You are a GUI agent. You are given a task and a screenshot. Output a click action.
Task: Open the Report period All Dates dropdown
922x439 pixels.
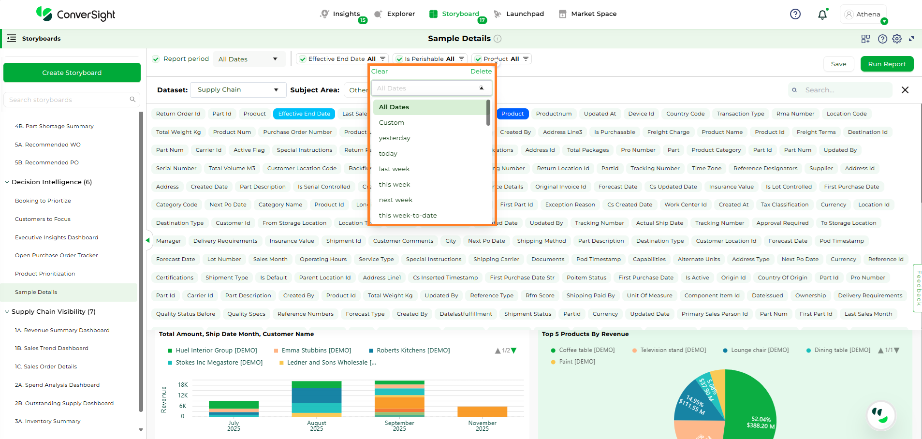click(248, 59)
